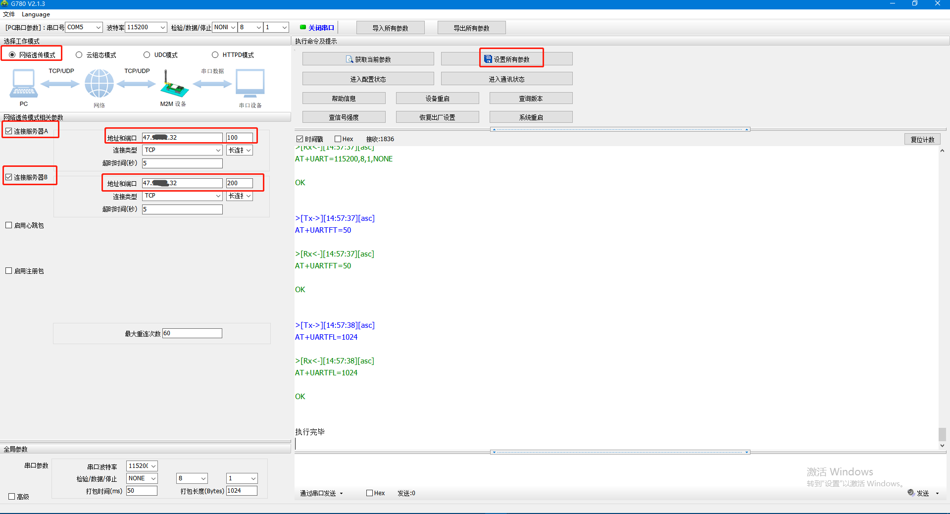
Task: Enable the 启用心跳包 checkbox
Action: [9, 225]
